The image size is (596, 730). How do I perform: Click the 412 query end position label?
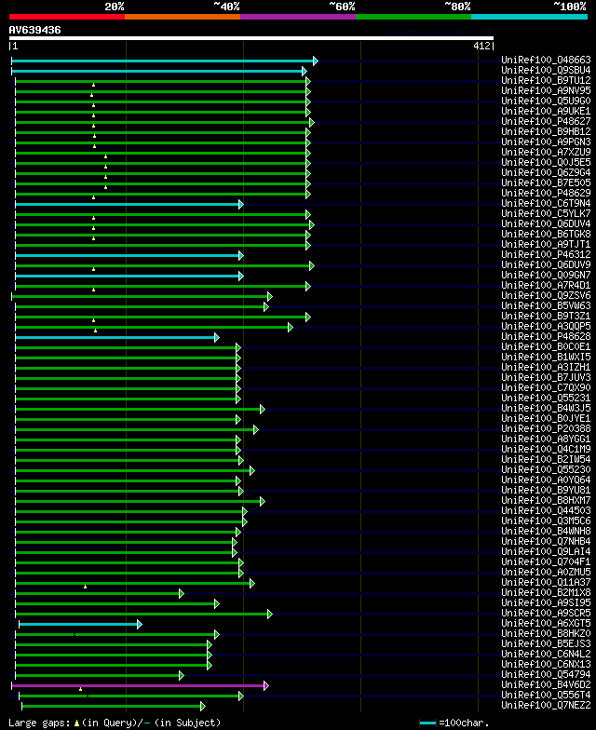pyautogui.click(x=481, y=46)
